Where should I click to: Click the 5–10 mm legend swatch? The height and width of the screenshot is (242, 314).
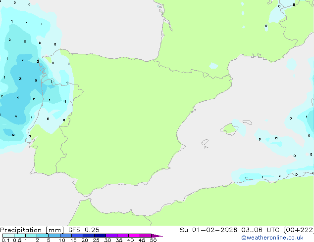tap(54, 236)
